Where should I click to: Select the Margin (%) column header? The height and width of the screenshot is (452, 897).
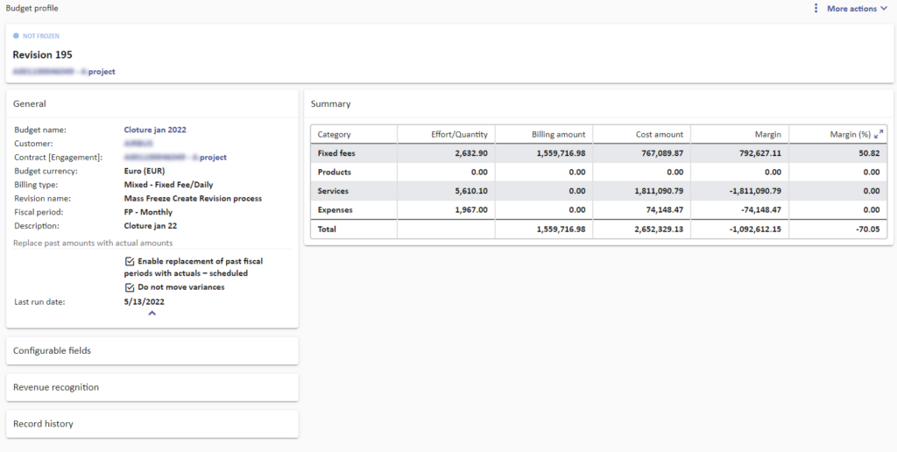click(850, 134)
